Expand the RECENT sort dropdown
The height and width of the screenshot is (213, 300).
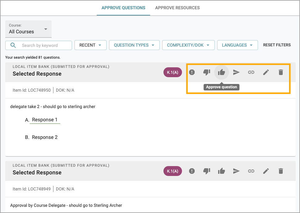tap(90, 45)
